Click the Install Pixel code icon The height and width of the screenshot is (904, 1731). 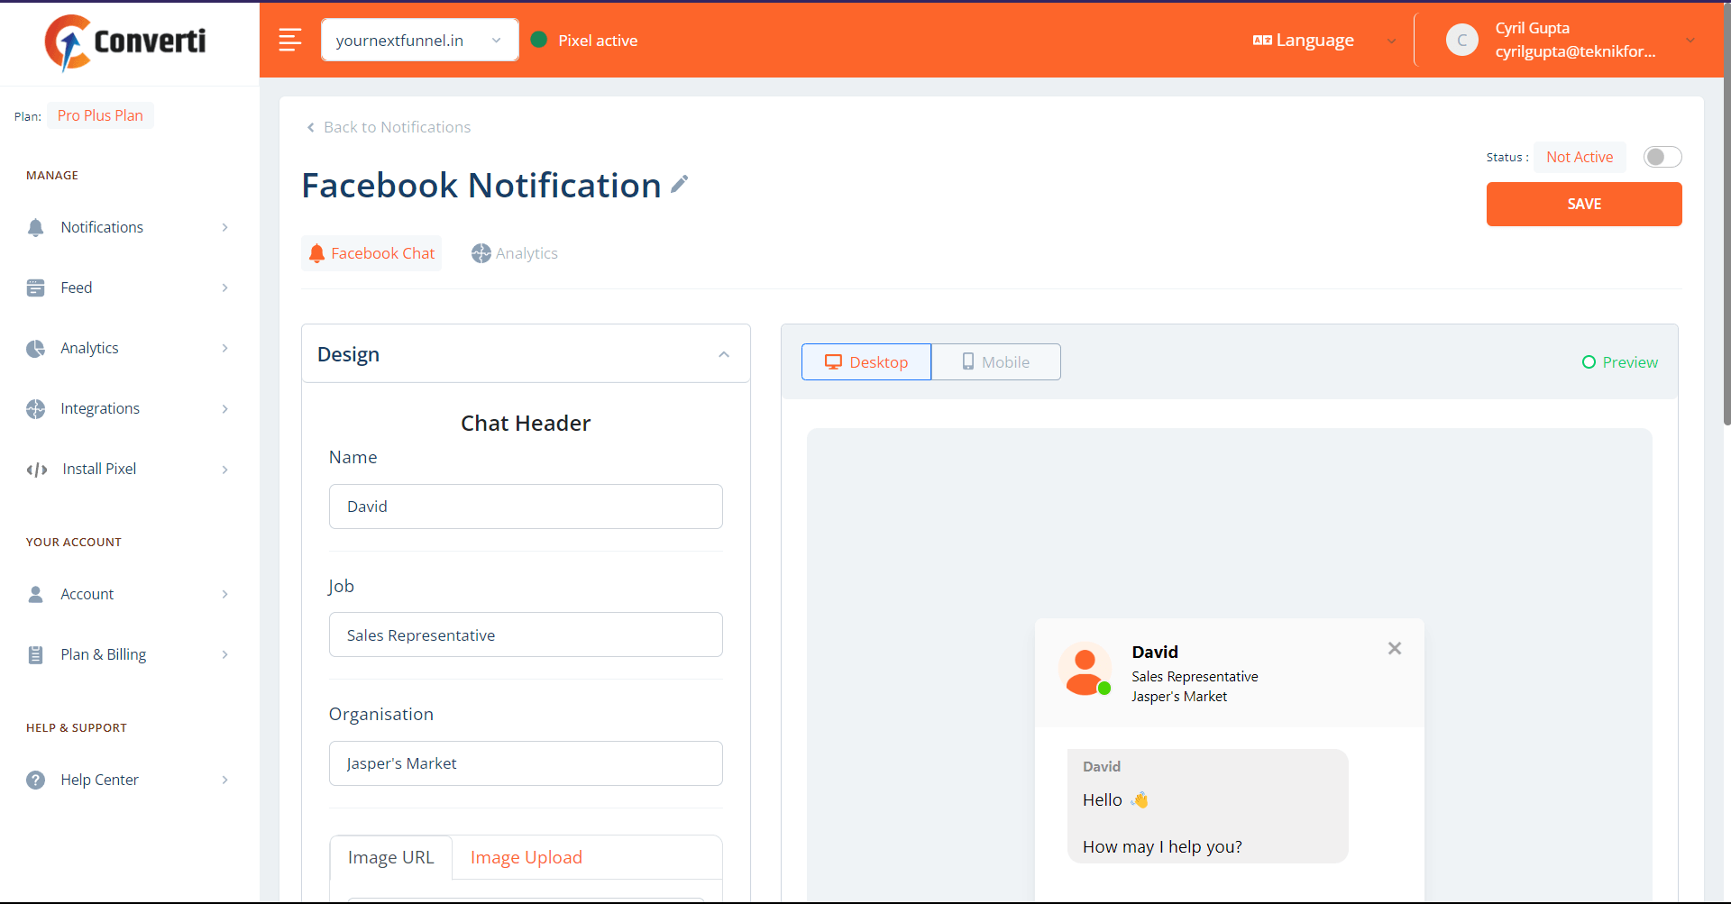[x=36, y=470]
